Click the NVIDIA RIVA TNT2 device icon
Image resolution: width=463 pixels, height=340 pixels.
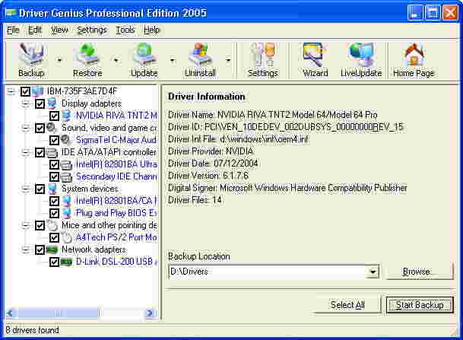(x=66, y=116)
